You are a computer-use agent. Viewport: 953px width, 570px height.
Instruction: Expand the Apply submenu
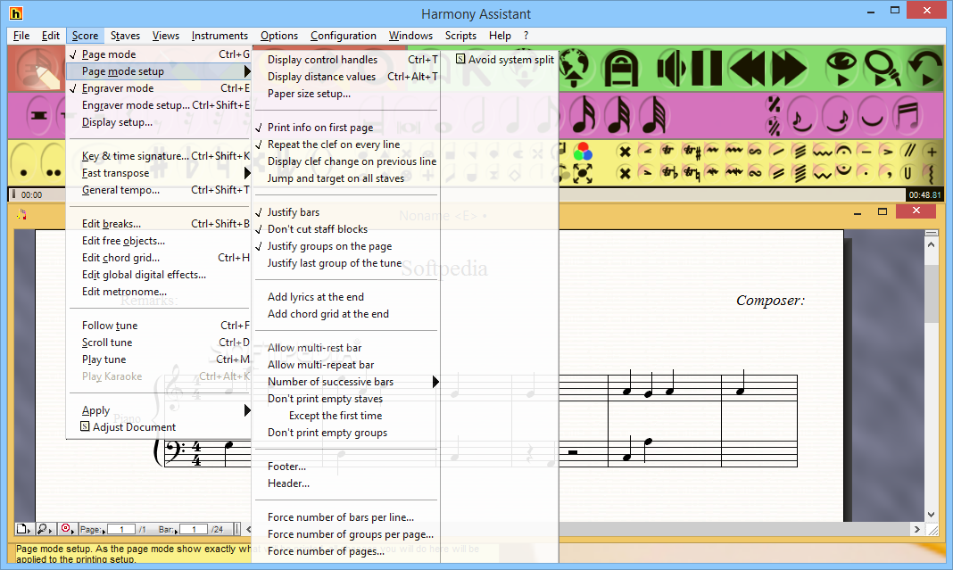tap(247, 410)
